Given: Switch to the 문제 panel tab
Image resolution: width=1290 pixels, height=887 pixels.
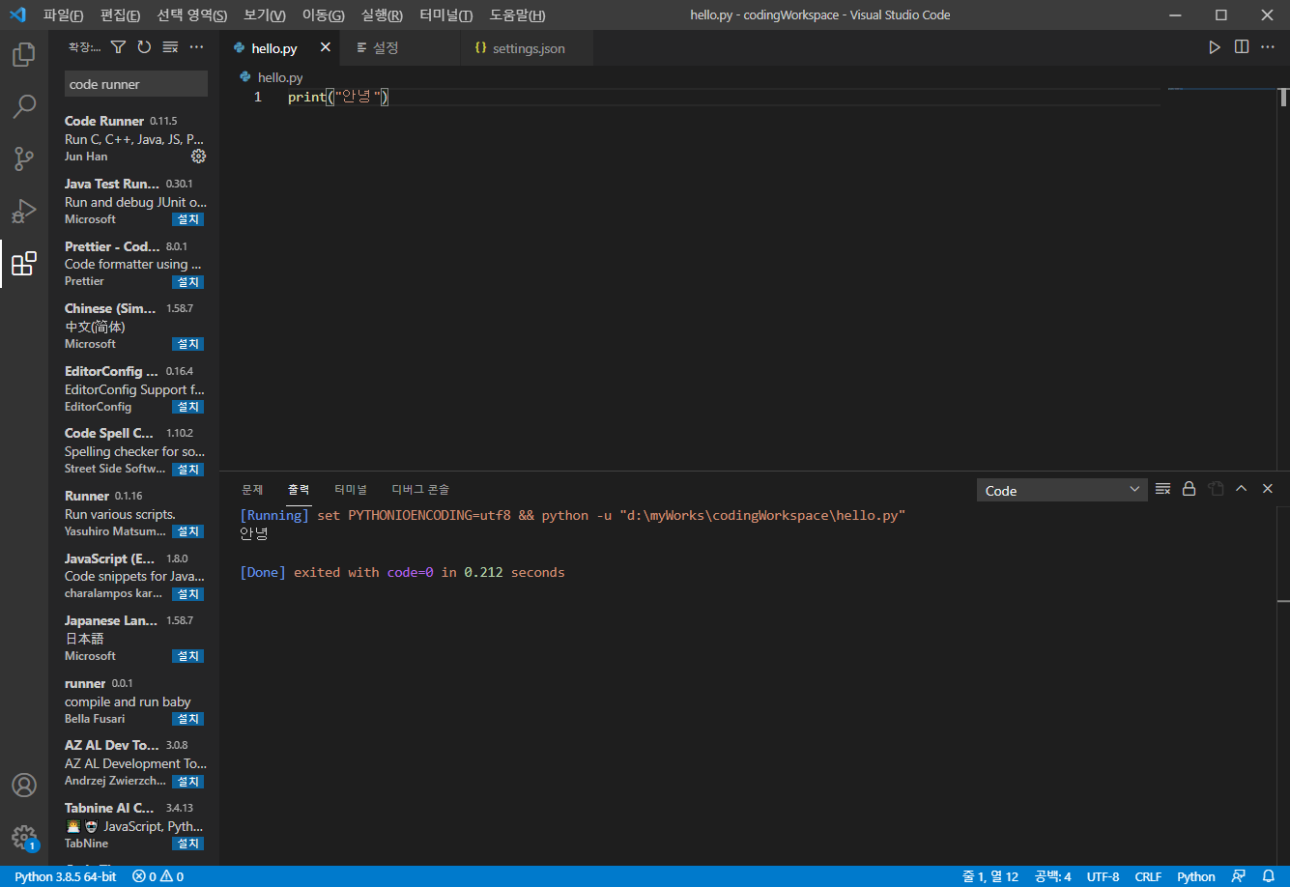Looking at the screenshot, I should [252, 489].
